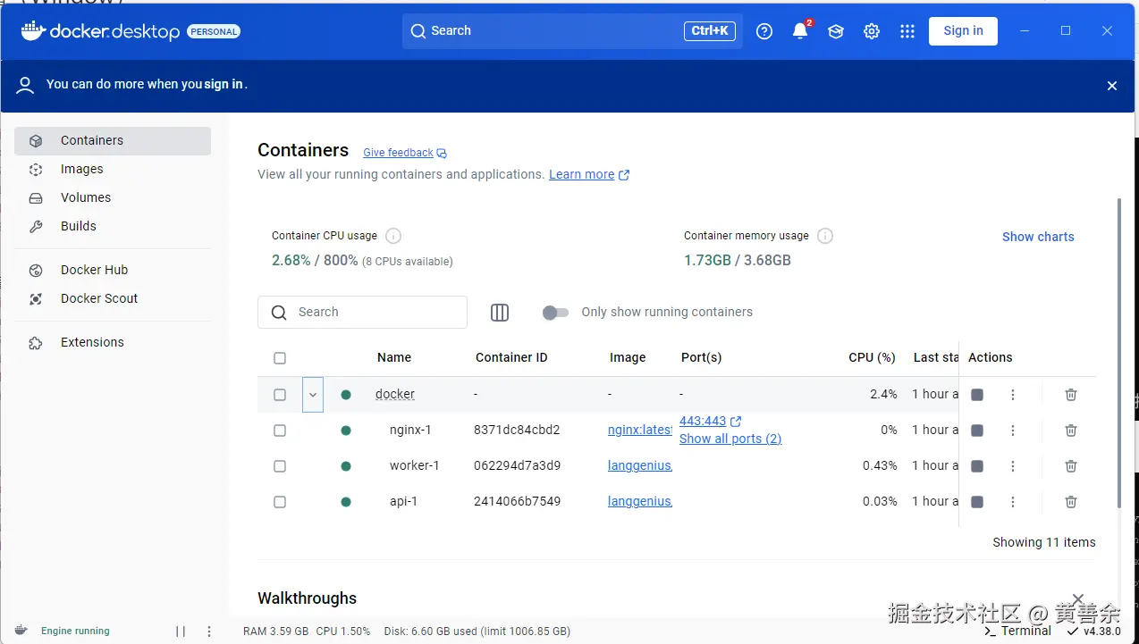Open the apps grid icon in header
This screenshot has width=1139, height=644.
tap(907, 31)
